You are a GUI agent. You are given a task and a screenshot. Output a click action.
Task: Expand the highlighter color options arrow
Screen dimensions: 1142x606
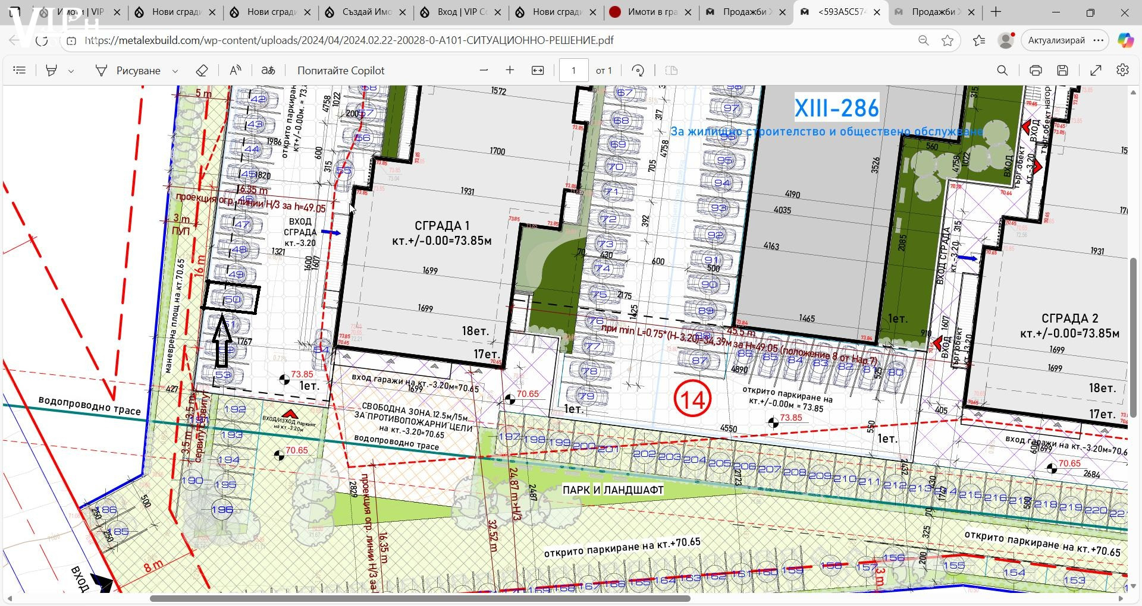(71, 71)
